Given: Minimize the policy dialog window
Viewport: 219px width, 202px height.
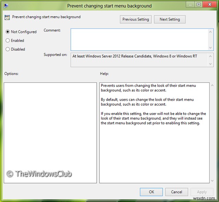Looking at the screenshot, I should (190, 5).
